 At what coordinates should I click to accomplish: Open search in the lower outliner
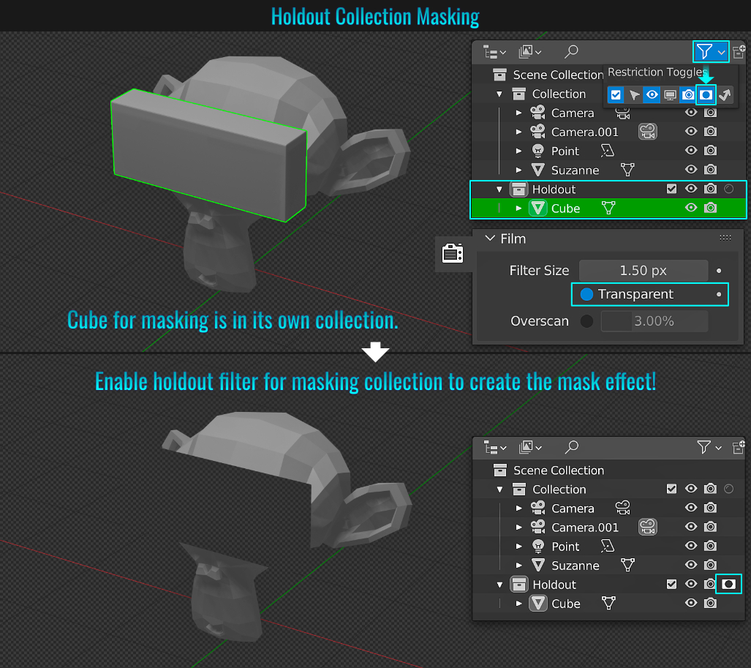tap(571, 447)
